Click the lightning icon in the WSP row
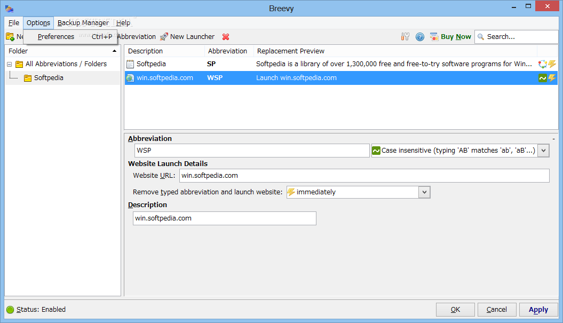Viewport: 563px width, 323px height. 552,78
